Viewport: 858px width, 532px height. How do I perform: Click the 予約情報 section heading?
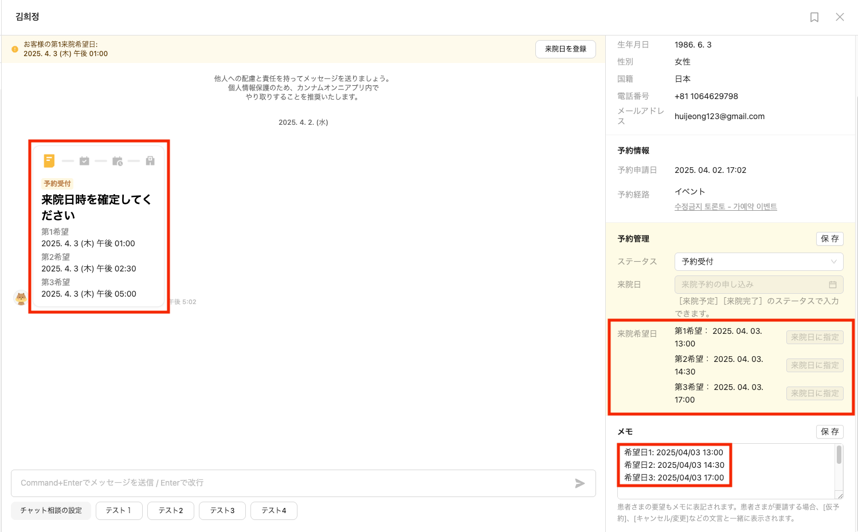633,151
